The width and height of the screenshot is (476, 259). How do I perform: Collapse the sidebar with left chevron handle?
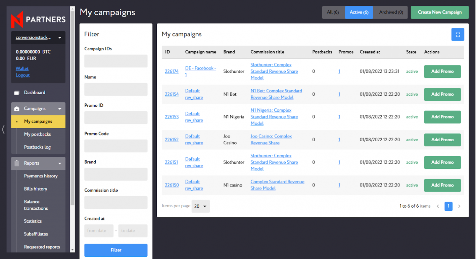(x=3, y=129)
